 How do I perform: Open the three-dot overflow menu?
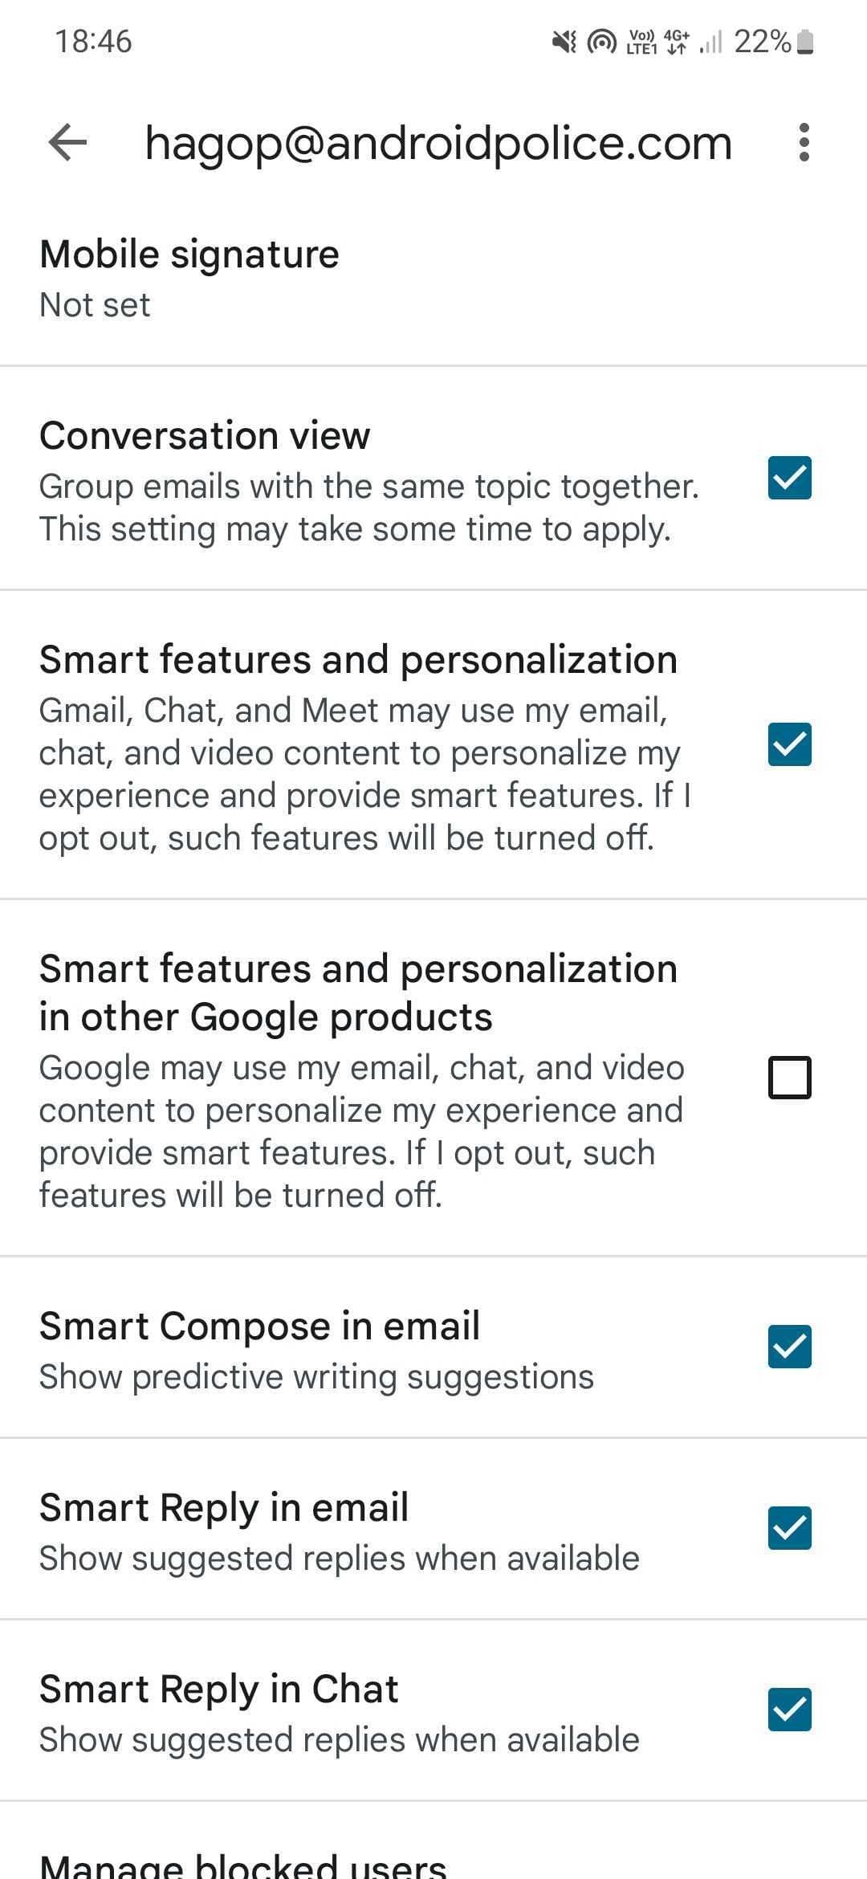point(804,143)
